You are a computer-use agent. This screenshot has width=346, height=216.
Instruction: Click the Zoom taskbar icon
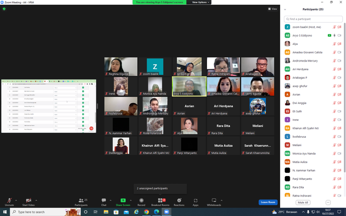[167, 212]
